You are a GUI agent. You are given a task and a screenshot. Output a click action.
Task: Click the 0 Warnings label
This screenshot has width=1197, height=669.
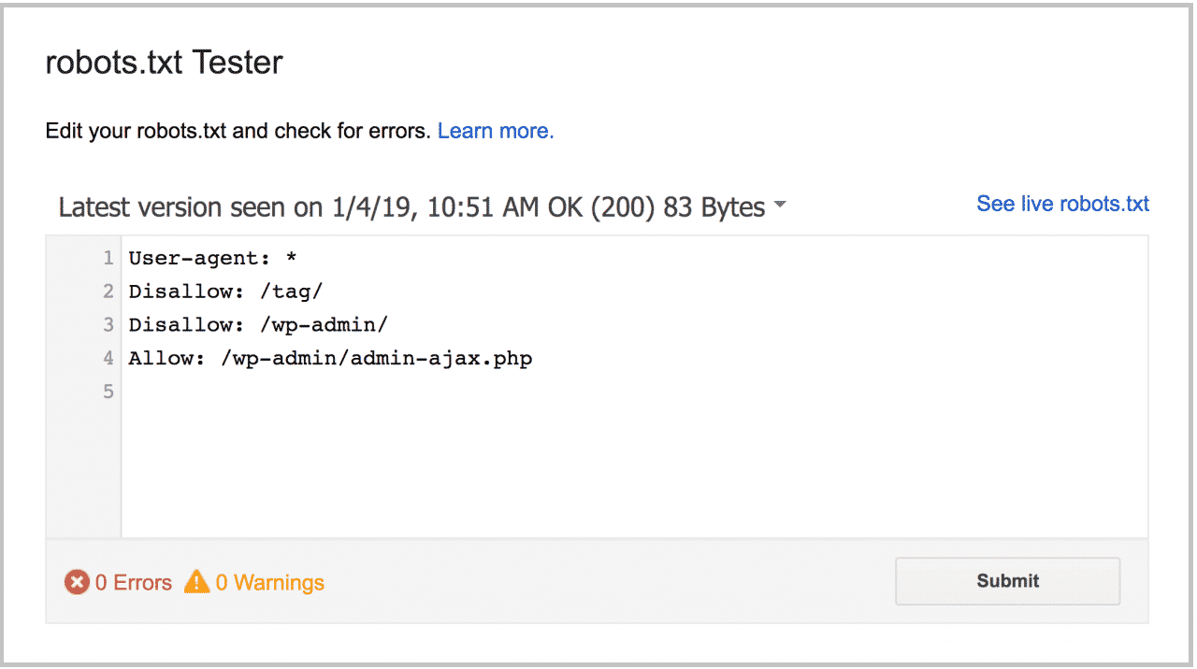[x=270, y=582]
